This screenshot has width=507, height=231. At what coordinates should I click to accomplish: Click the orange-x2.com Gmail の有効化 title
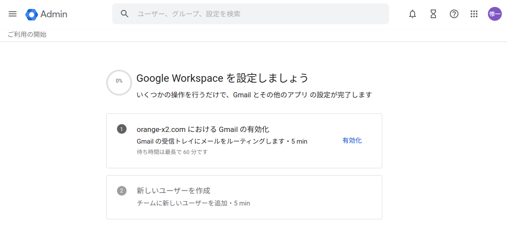click(203, 129)
